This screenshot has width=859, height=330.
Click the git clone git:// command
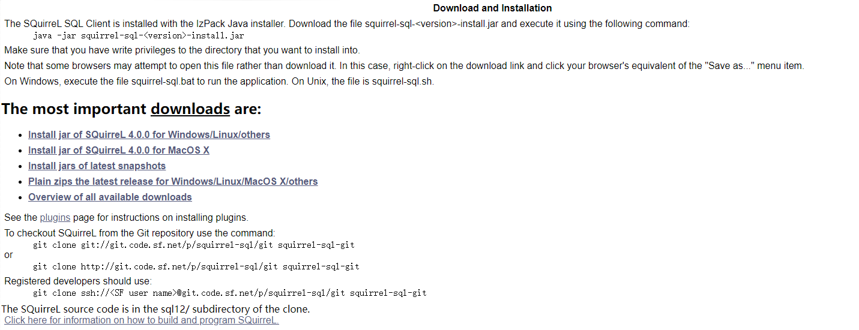click(193, 245)
